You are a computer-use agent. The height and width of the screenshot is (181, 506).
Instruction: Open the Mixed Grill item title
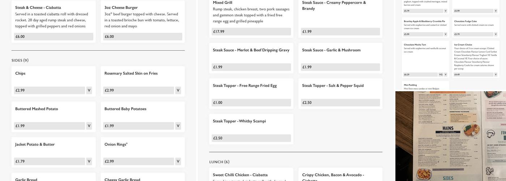pyautogui.click(x=222, y=3)
